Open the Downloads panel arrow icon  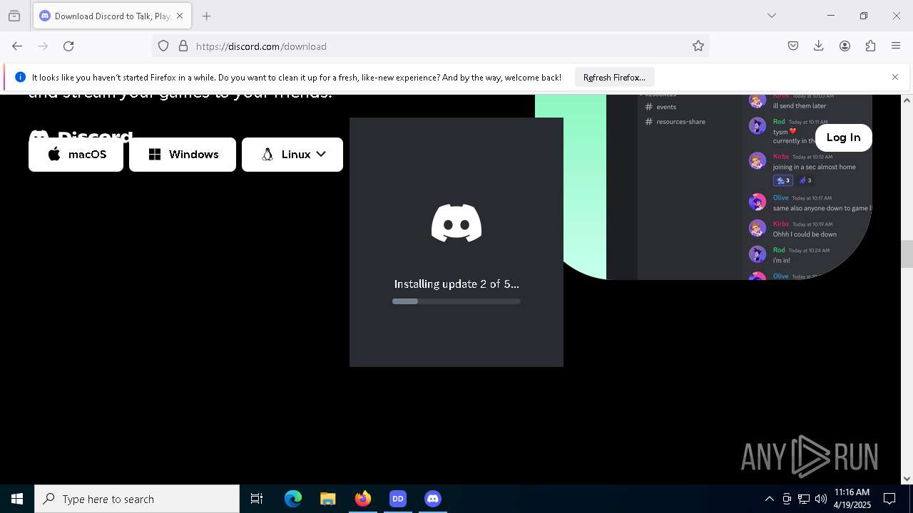tap(819, 46)
